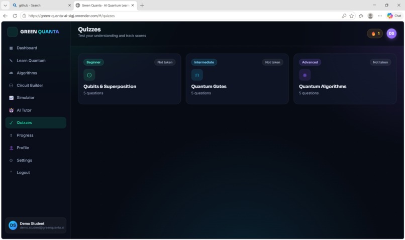This screenshot has height=240, width=405.
Task: Click the flame streak counter badge
Action: tap(375, 34)
